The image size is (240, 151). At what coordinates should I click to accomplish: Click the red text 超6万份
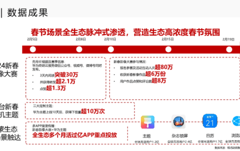coord(155,74)
